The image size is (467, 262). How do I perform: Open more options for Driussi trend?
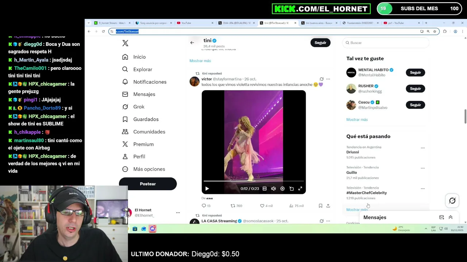click(422, 148)
